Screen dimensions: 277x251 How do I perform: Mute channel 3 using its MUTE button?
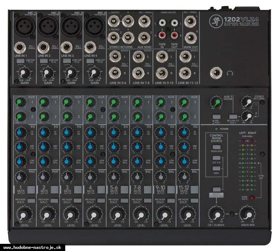coord(78,190)
